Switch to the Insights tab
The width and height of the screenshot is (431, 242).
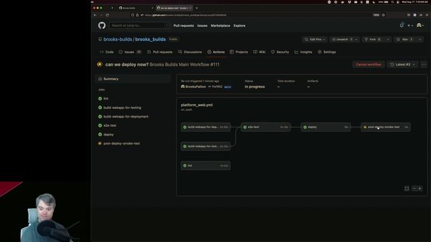pyautogui.click(x=304, y=52)
